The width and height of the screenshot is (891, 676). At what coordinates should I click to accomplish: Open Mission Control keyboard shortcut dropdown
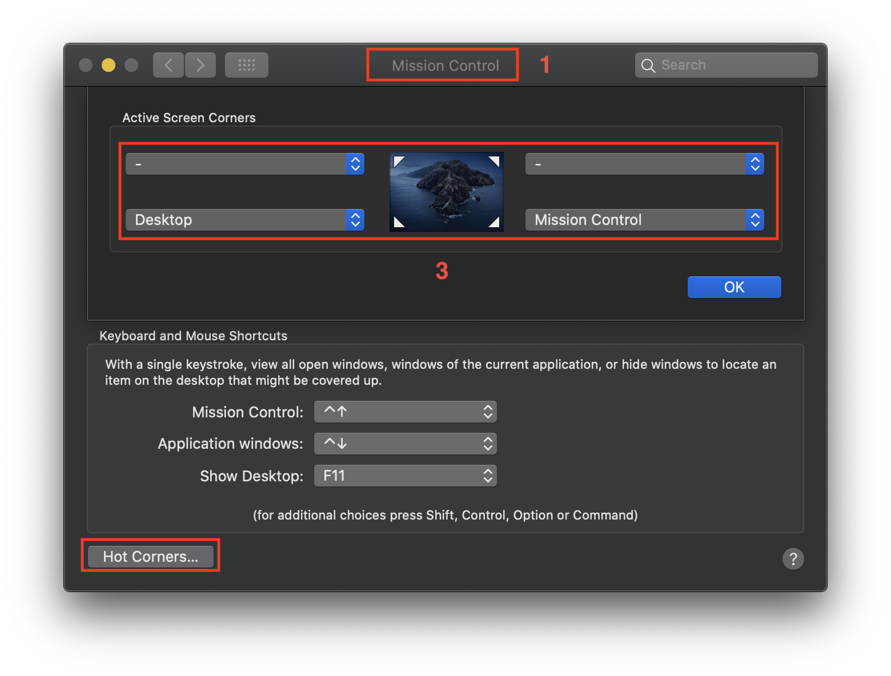[405, 412]
